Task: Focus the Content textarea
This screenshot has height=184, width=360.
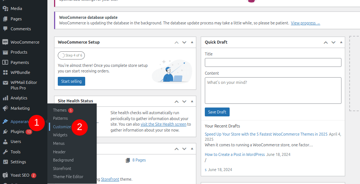Action: [x=273, y=91]
